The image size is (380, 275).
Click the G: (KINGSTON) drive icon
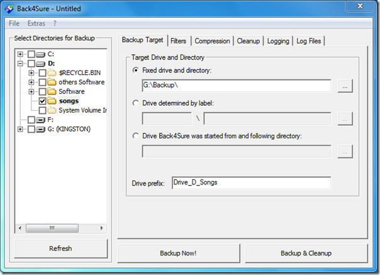tap(40, 129)
